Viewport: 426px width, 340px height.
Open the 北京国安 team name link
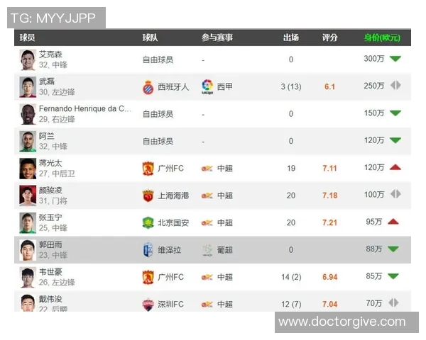click(173, 222)
